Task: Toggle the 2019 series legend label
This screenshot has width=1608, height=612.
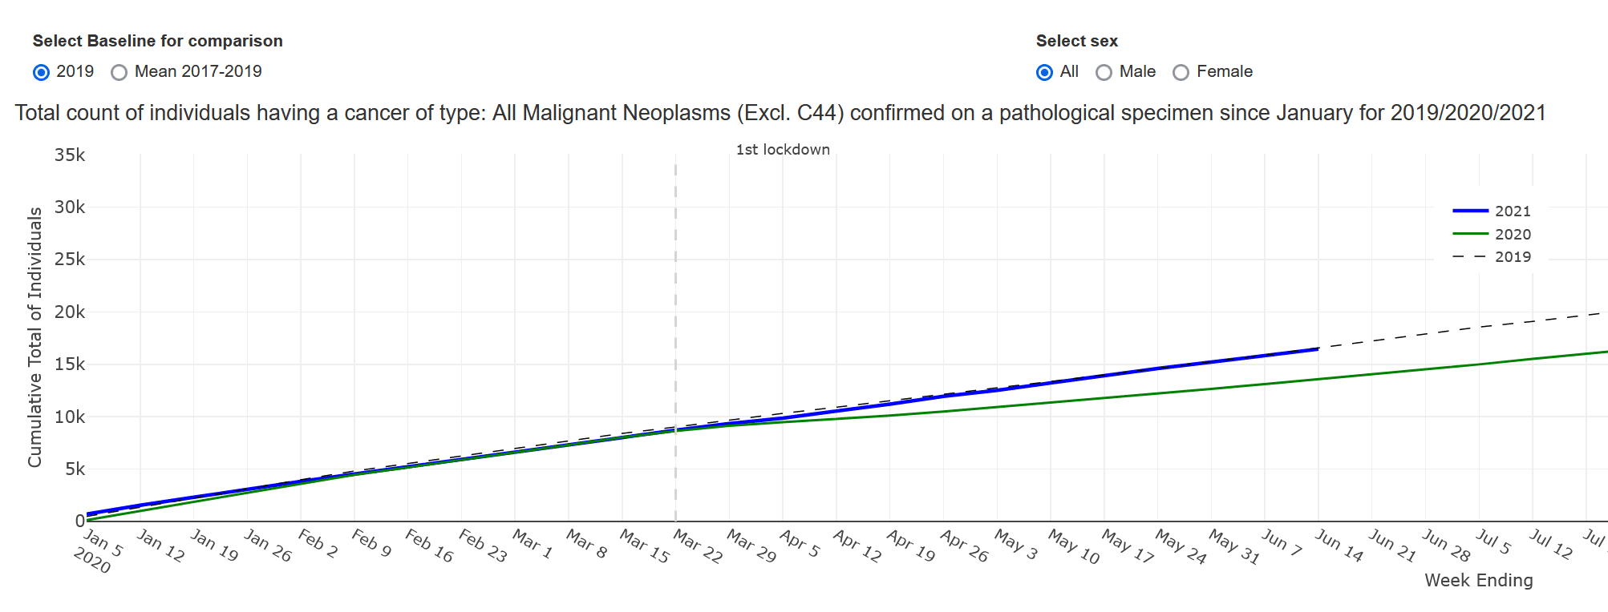Action: [x=1513, y=257]
